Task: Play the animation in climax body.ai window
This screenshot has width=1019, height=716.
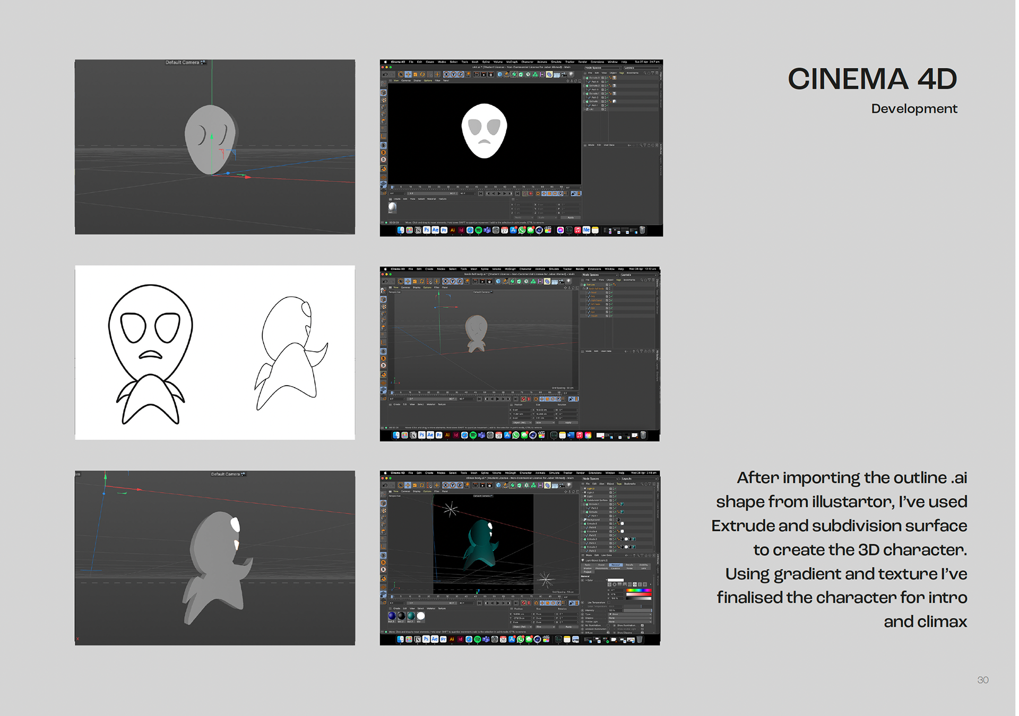Action: (498, 603)
